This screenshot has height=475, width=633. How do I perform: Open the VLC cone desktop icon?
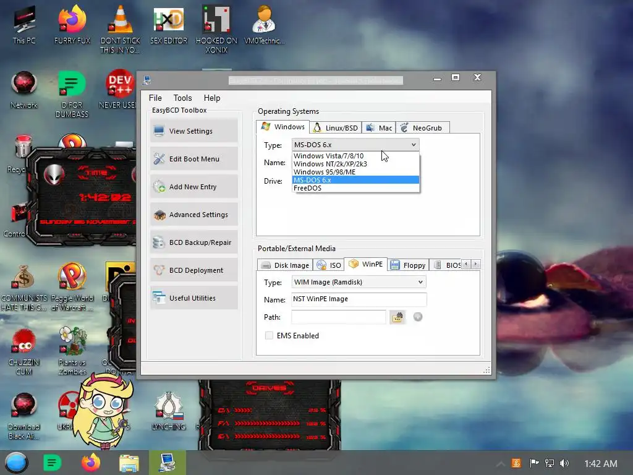121,29
